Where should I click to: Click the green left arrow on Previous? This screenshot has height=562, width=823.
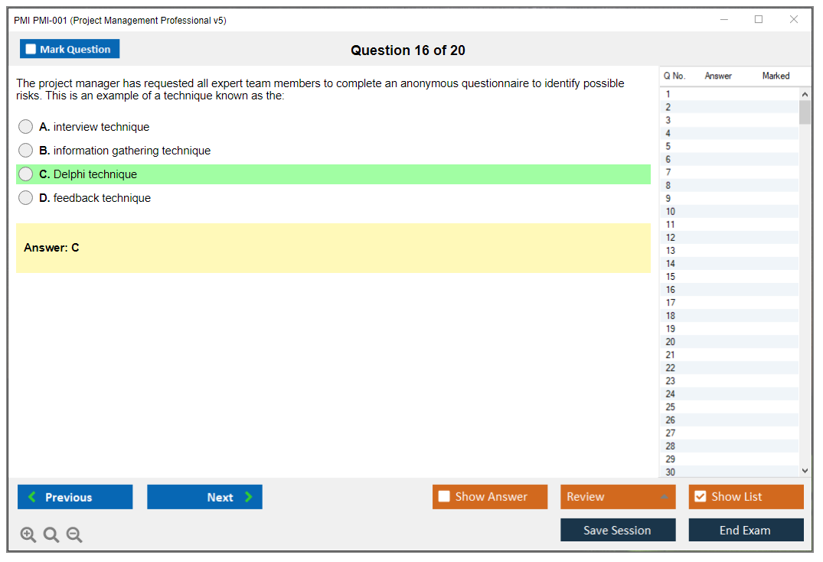[x=32, y=497]
